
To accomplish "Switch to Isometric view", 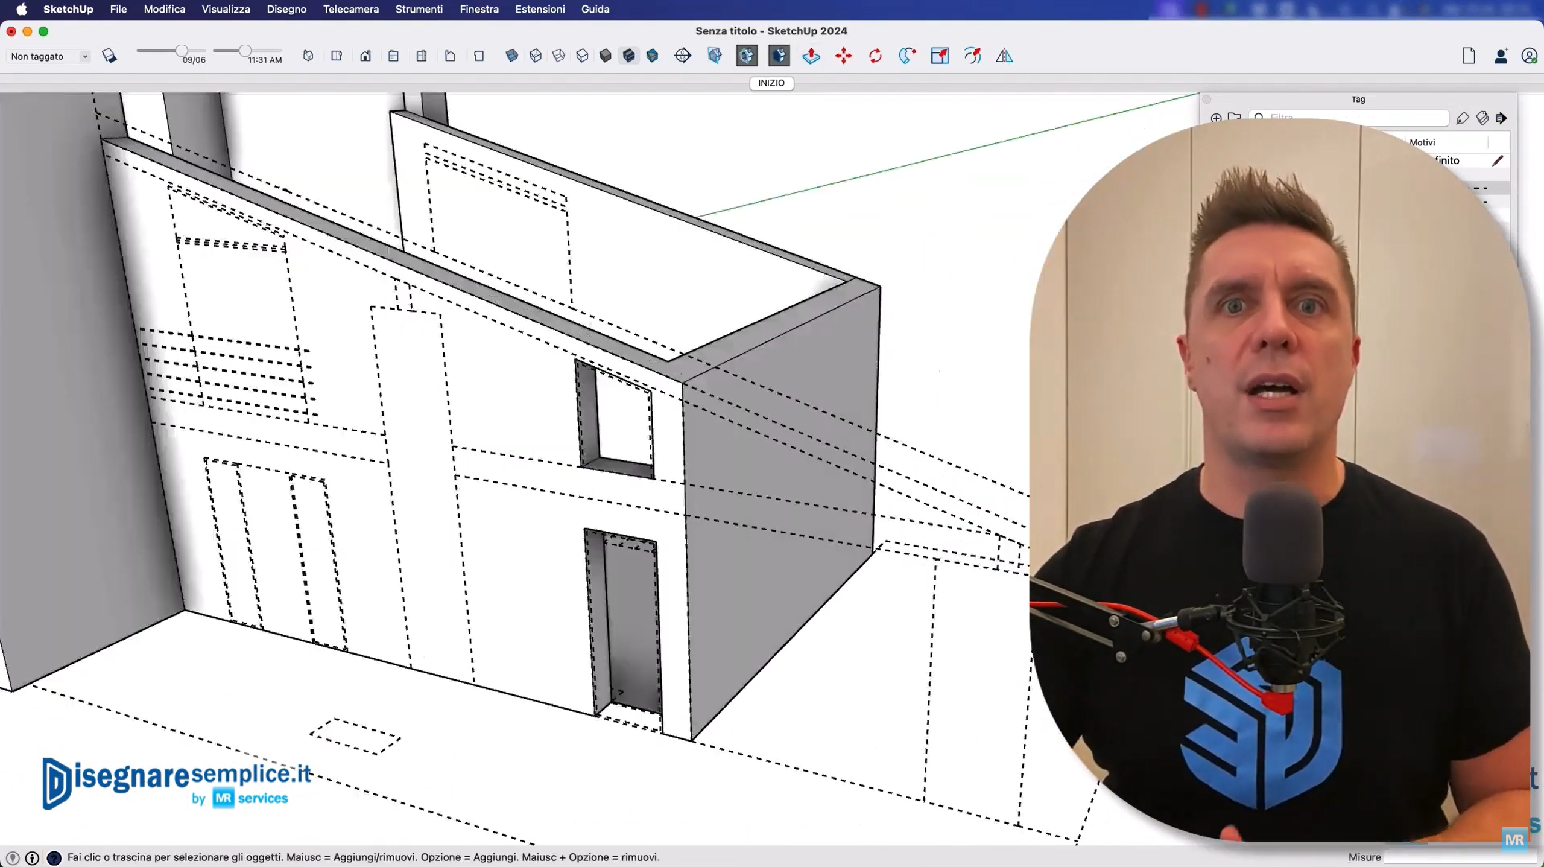I will pos(308,56).
